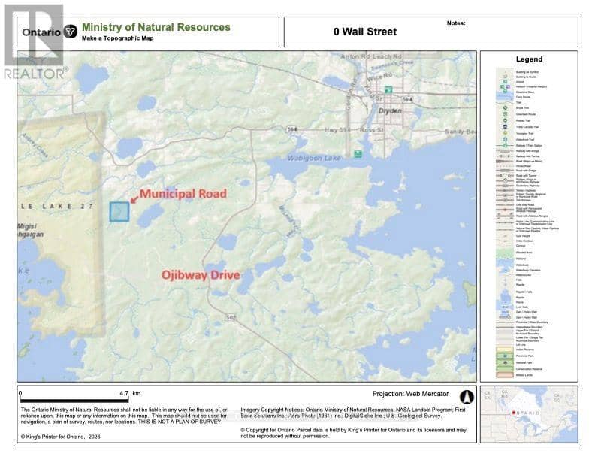
Task: Click the Municipal Road red label
Action: pos(183,194)
